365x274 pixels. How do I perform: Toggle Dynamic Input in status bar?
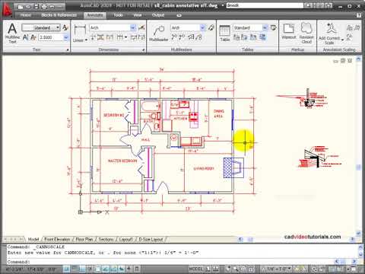tap(122, 269)
